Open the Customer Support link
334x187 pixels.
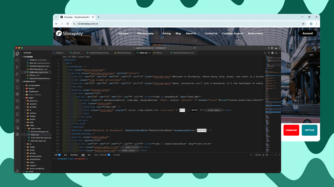click(233, 33)
